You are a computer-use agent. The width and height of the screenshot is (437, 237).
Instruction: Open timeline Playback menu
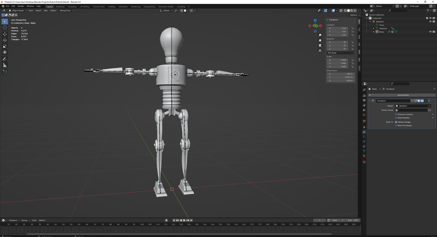pyautogui.click(x=13, y=221)
